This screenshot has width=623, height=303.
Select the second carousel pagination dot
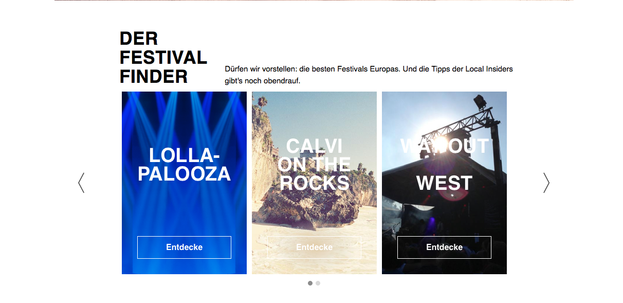point(318,283)
